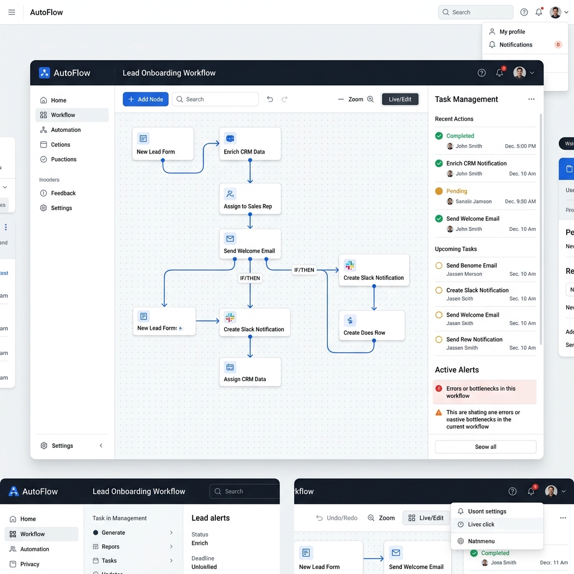Screen dimensions: 574x574
Task: Click the AutoFlow logo in main window
Action: 44,73
